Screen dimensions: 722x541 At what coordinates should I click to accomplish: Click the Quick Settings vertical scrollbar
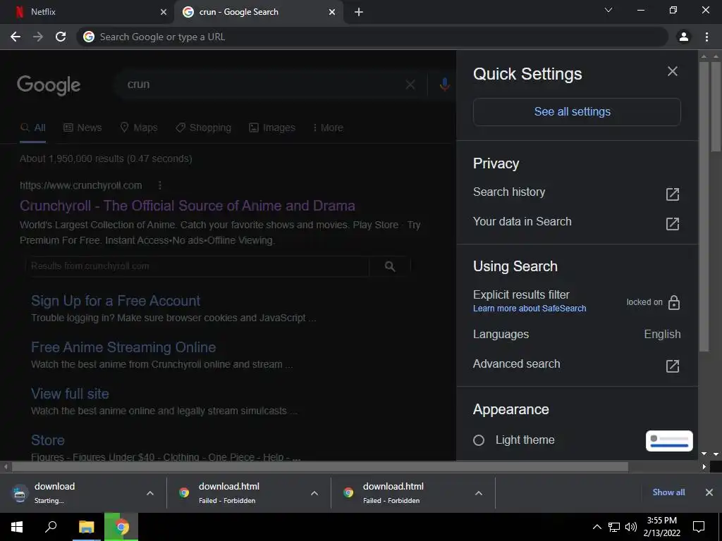pos(704,207)
